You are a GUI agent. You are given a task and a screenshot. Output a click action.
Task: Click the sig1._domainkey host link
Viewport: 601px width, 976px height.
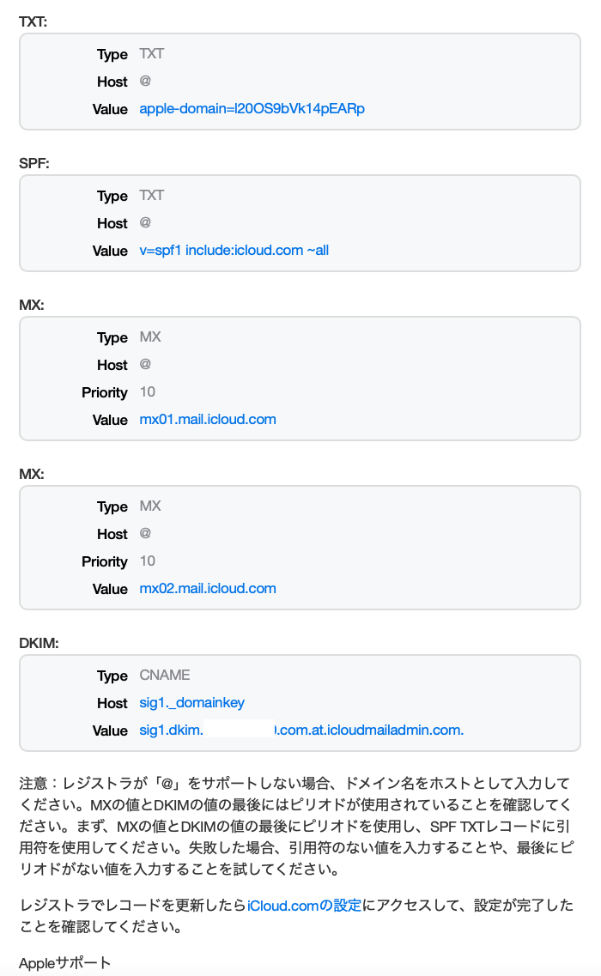[191, 703]
